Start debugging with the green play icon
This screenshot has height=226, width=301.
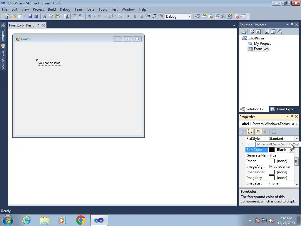click(128, 16)
